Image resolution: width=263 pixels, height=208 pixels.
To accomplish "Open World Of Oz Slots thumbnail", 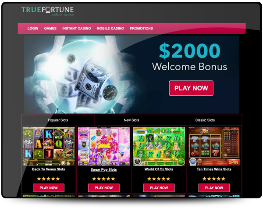I will coord(159,147).
